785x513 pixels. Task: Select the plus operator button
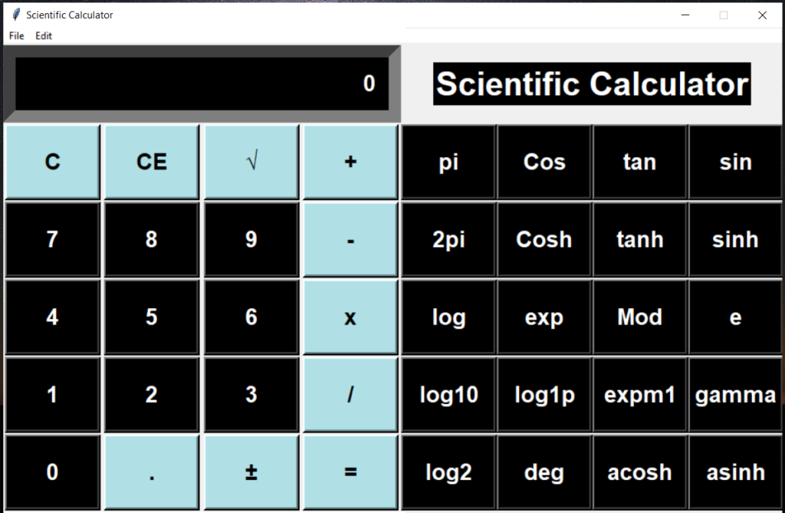(350, 162)
